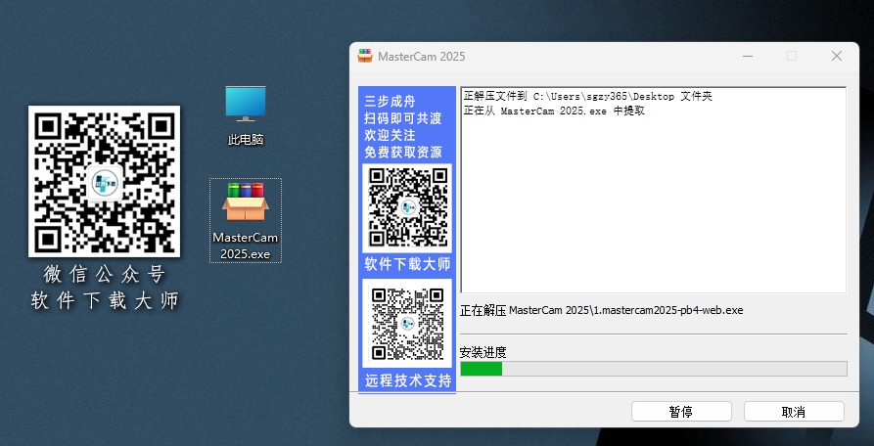Click the 'MasterCam 2025' window title
Screen dimensions: 874x446
(x=422, y=56)
